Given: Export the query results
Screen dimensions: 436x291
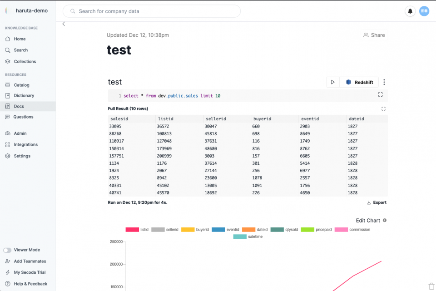Looking at the screenshot, I should point(377,202).
